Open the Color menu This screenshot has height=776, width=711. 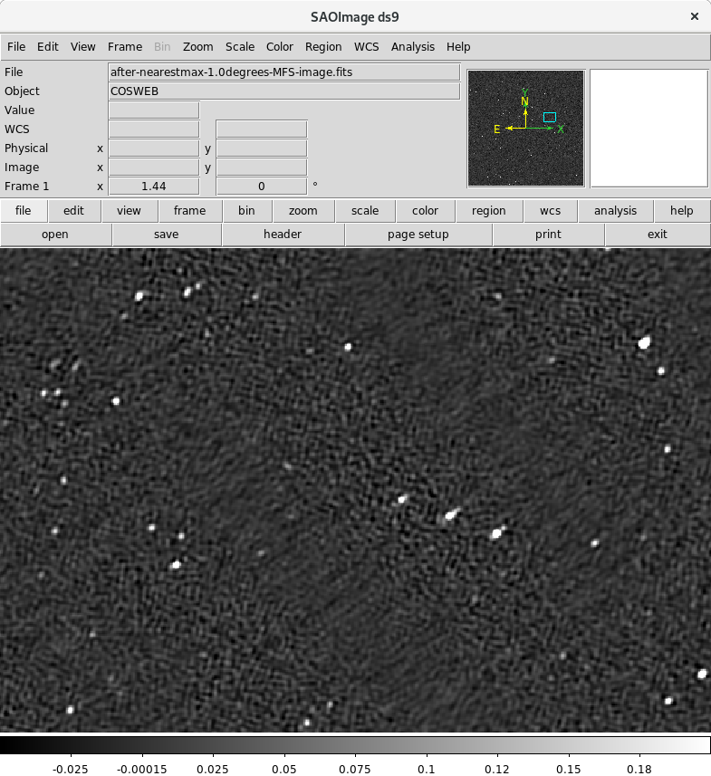(280, 47)
